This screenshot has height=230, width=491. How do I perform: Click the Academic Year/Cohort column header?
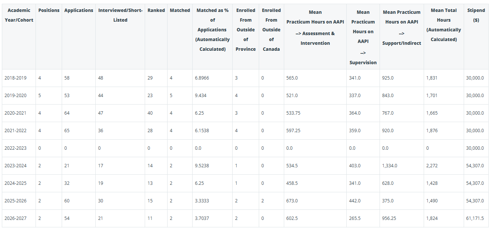[x=19, y=15]
